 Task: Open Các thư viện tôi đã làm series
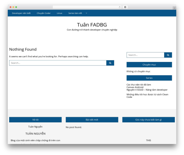(139, 85)
